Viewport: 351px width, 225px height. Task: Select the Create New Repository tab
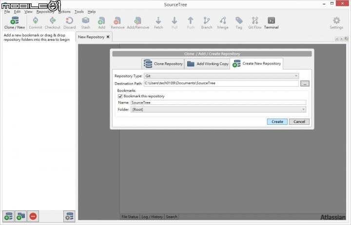point(256,64)
